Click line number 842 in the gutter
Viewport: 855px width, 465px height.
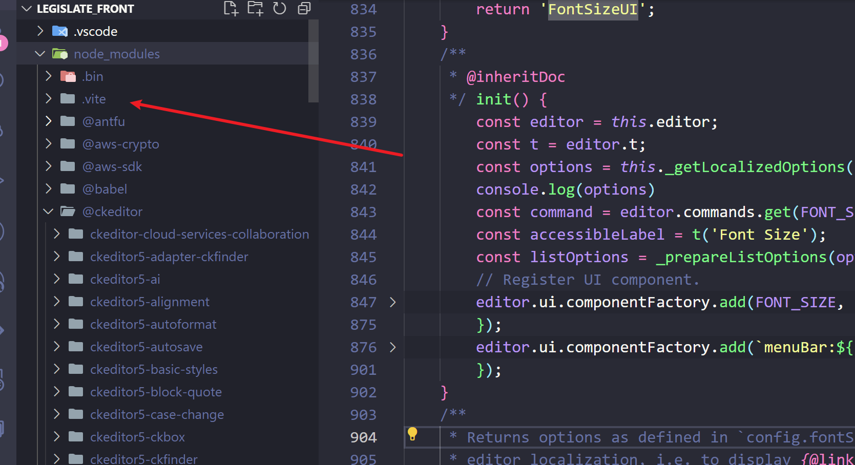[x=363, y=189]
